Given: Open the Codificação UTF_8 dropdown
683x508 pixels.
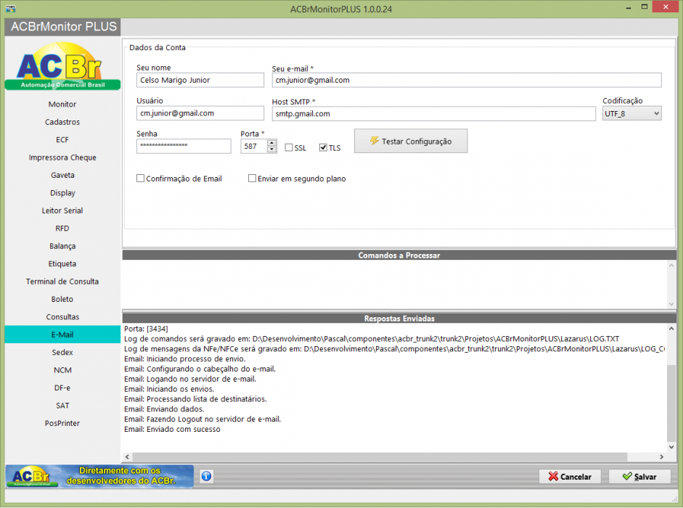Looking at the screenshot, I should click(x=631, y=114).
